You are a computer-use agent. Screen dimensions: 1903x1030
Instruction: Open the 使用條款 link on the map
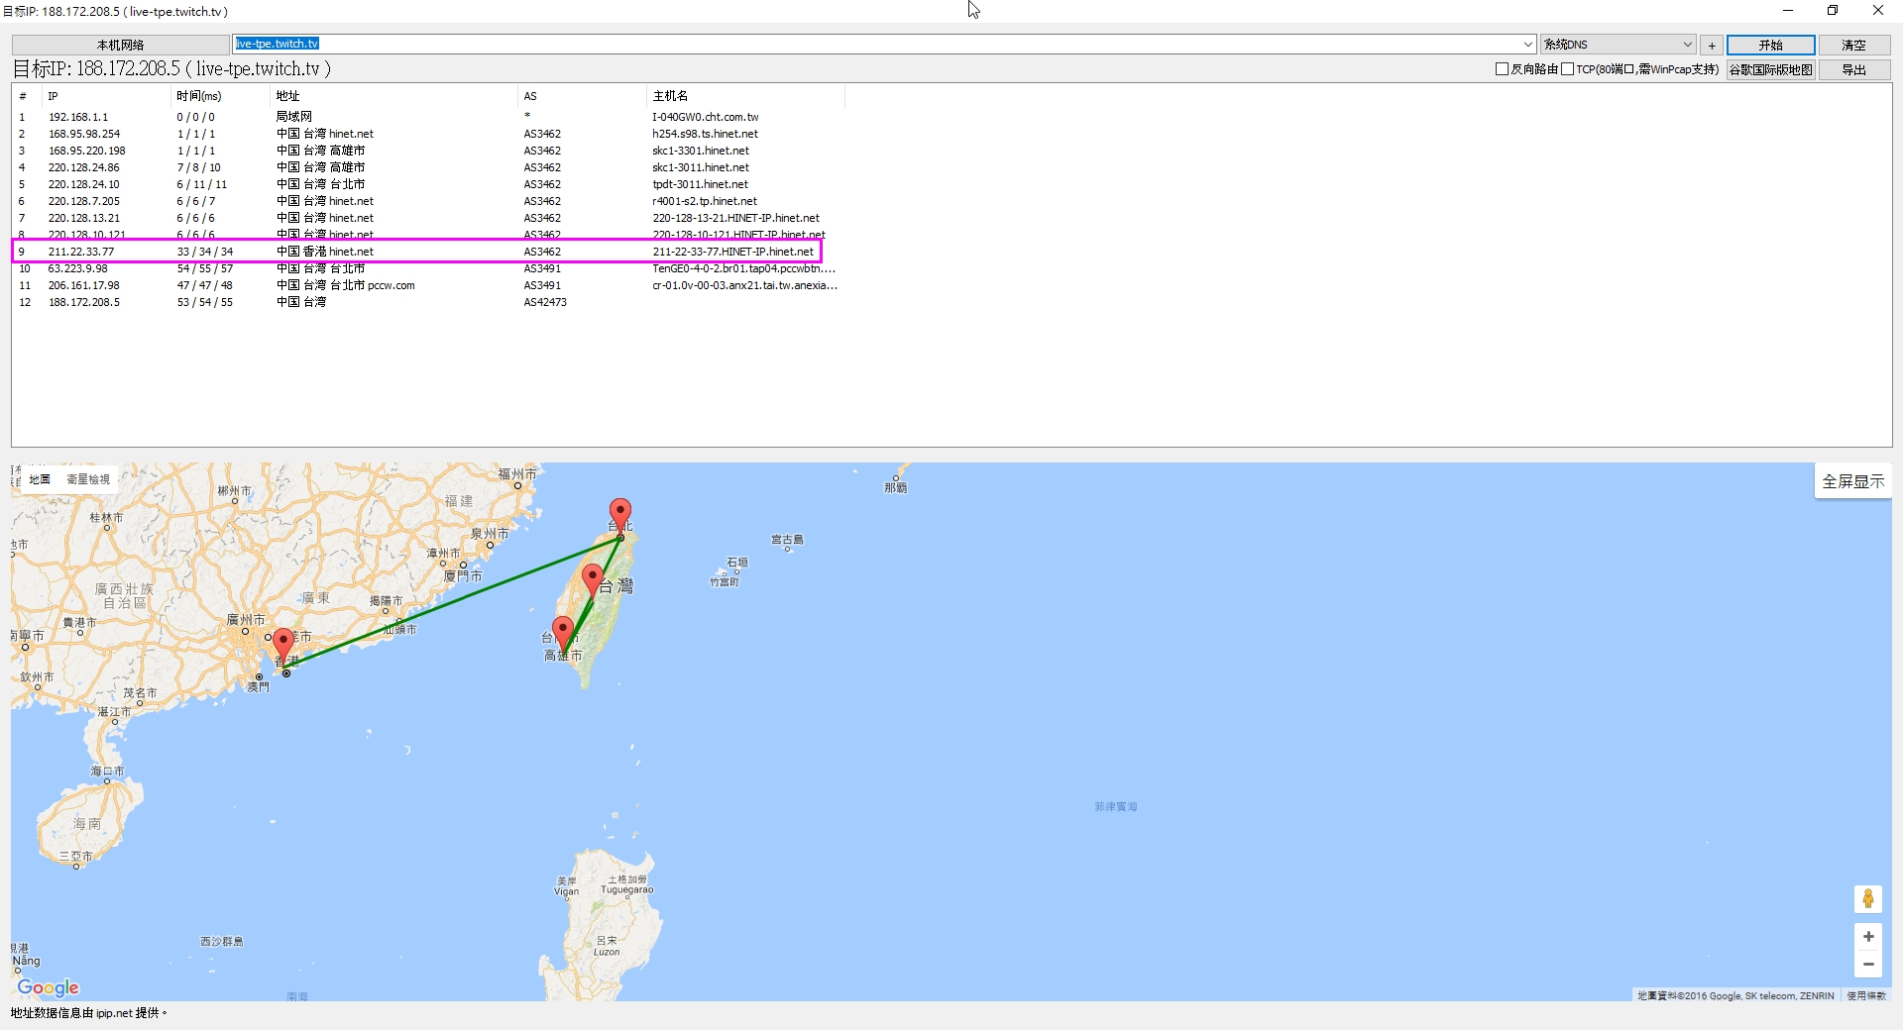(1866, 995)
